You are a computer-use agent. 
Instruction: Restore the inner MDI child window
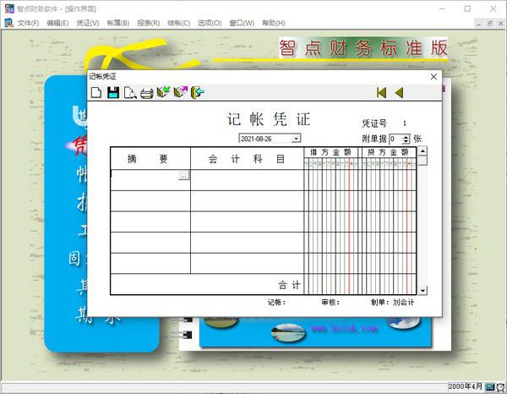tap(490, 24)
